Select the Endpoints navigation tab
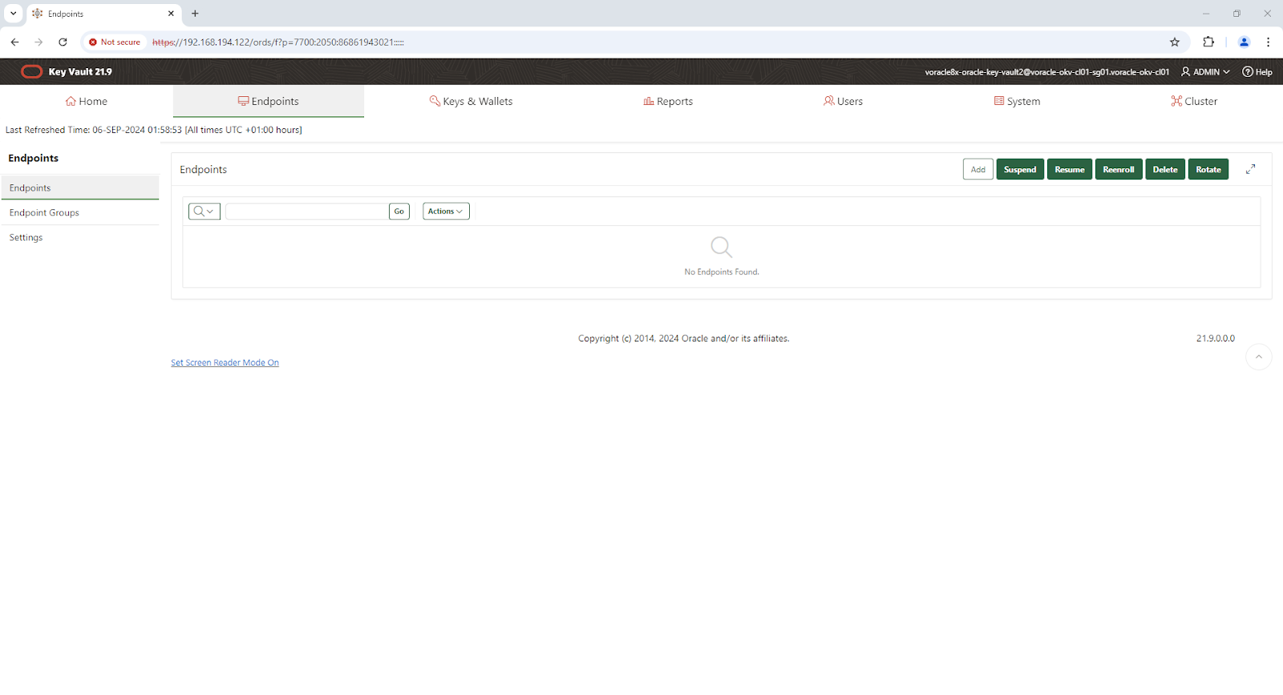The image size is (1283, 695). [x=268, y=101]
